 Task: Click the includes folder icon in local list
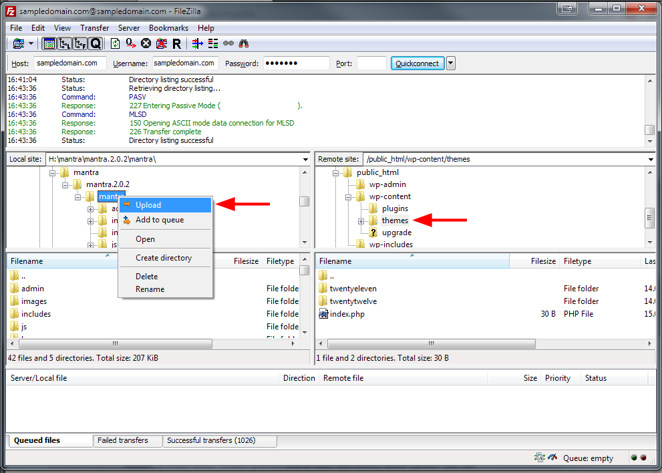(x=14, y=314)
